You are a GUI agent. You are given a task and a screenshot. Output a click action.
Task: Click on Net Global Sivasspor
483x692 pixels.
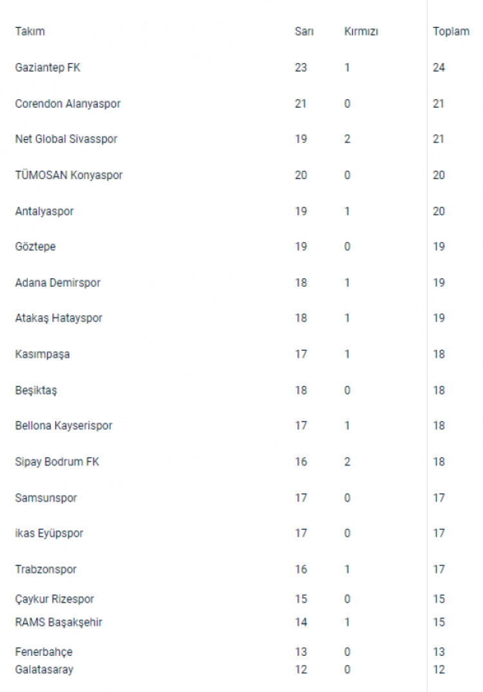pyautogui.click(x=66, y=139)
